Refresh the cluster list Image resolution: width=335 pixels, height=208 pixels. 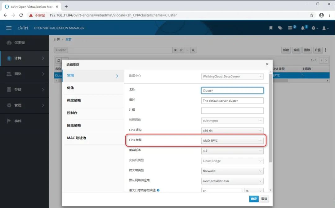click(x=59, y=61)
